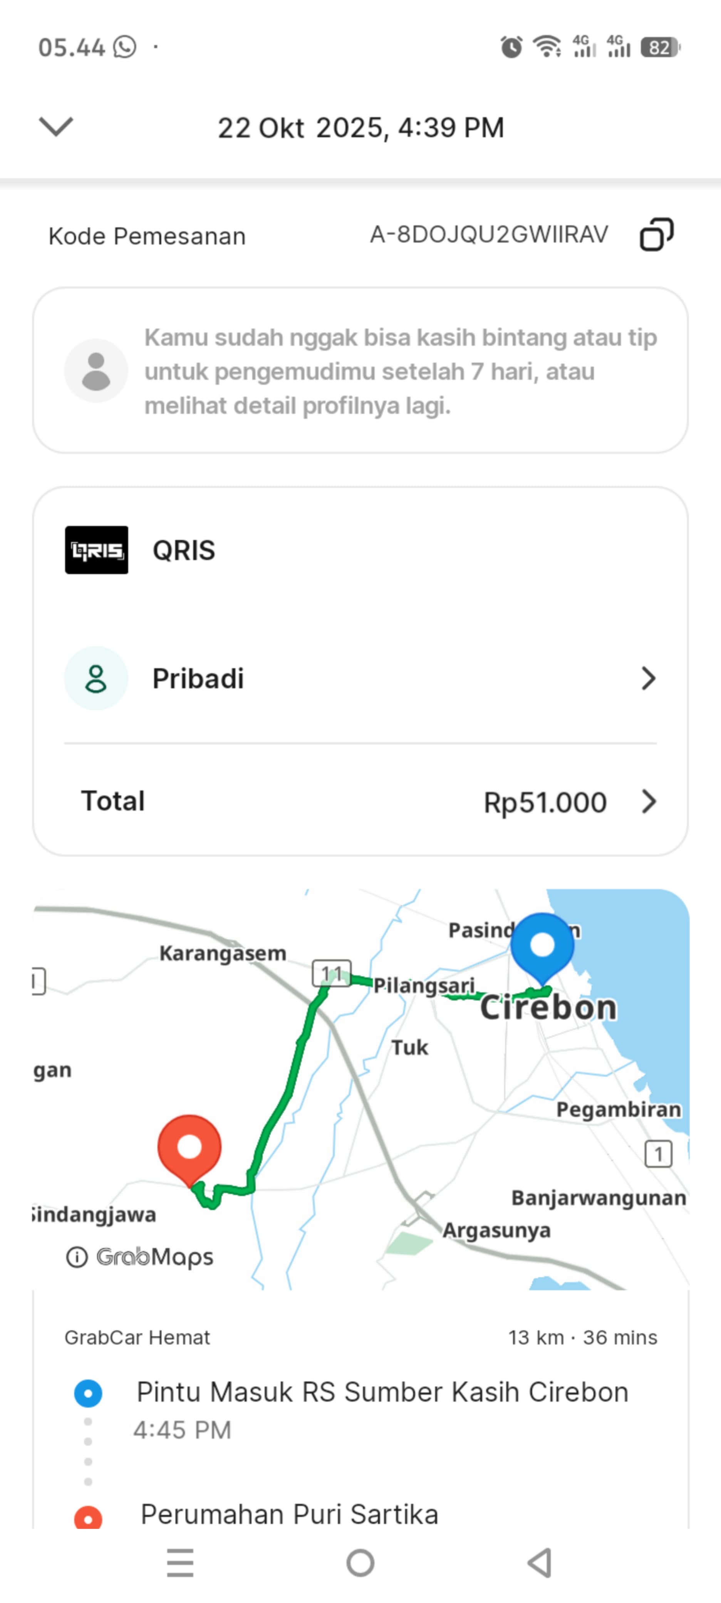Collapse the trip details with the down chevron
Screen dimensions: 721x1603
coord(56,127)
